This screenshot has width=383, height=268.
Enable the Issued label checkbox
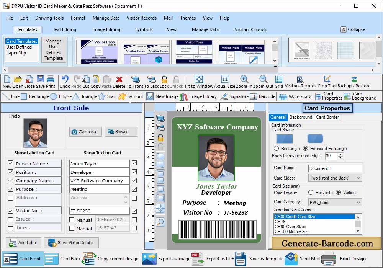(10, 220)
